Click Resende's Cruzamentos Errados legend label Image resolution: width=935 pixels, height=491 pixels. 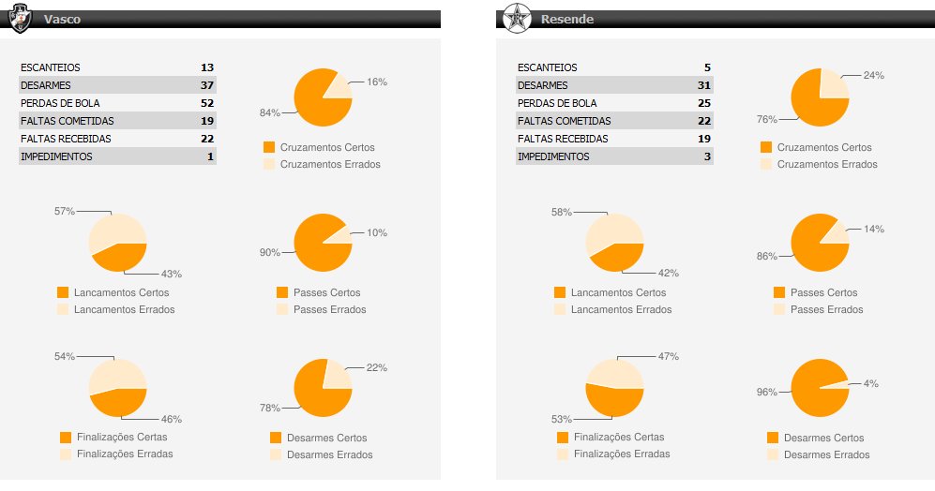pyautogui.click(x=827, y=164)
